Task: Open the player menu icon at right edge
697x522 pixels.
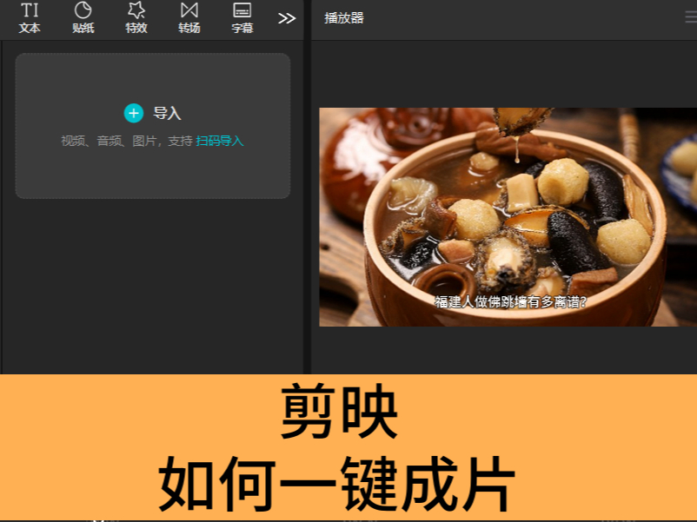Action: (691, 17)
